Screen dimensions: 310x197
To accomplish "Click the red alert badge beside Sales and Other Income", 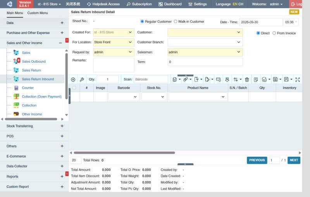I will pos(67,40).
